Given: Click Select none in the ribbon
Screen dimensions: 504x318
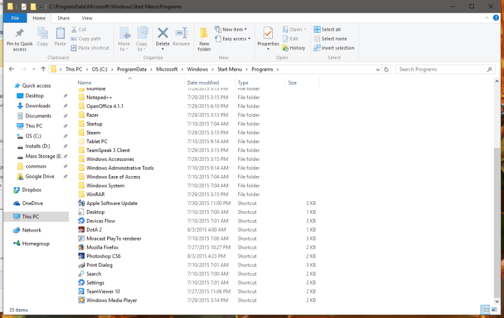Looking at the screenshot, I should click(x=330, y=38).
